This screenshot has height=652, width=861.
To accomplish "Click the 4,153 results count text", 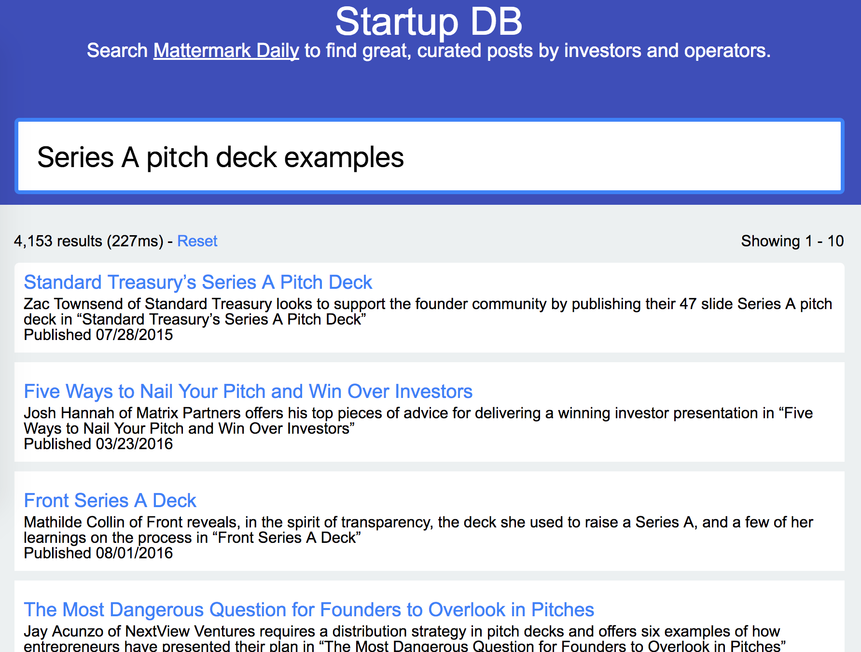I will (88, 241).
